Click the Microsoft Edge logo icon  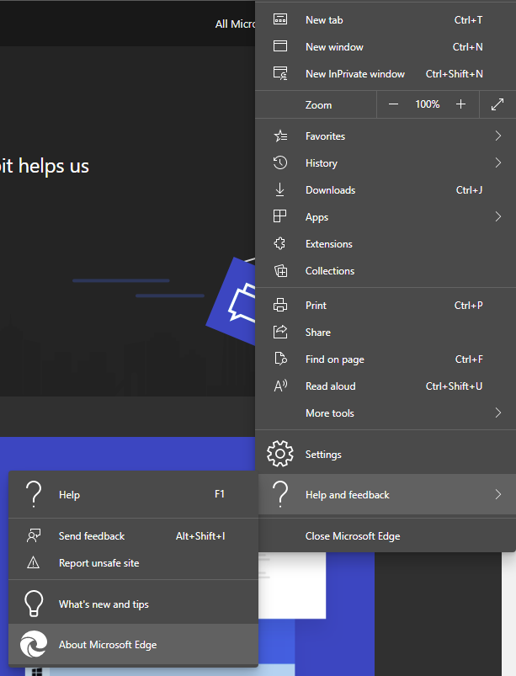click(33, 644)
